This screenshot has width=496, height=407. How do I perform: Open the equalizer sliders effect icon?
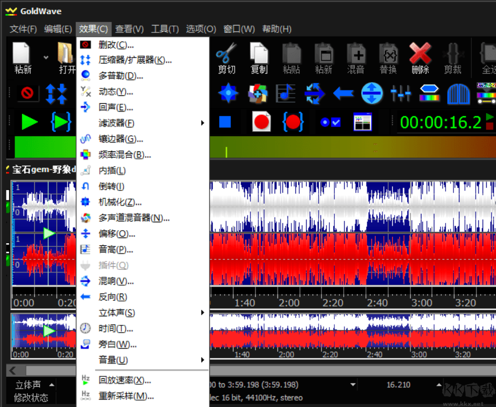pyautogui.click(x=401, y=94)
